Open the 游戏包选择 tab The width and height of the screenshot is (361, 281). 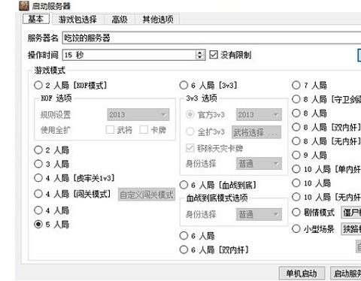pos(77,20)
